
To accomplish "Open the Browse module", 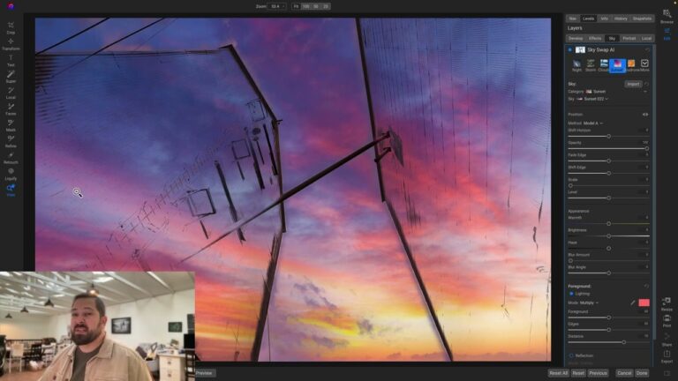I will pos(667,17).
